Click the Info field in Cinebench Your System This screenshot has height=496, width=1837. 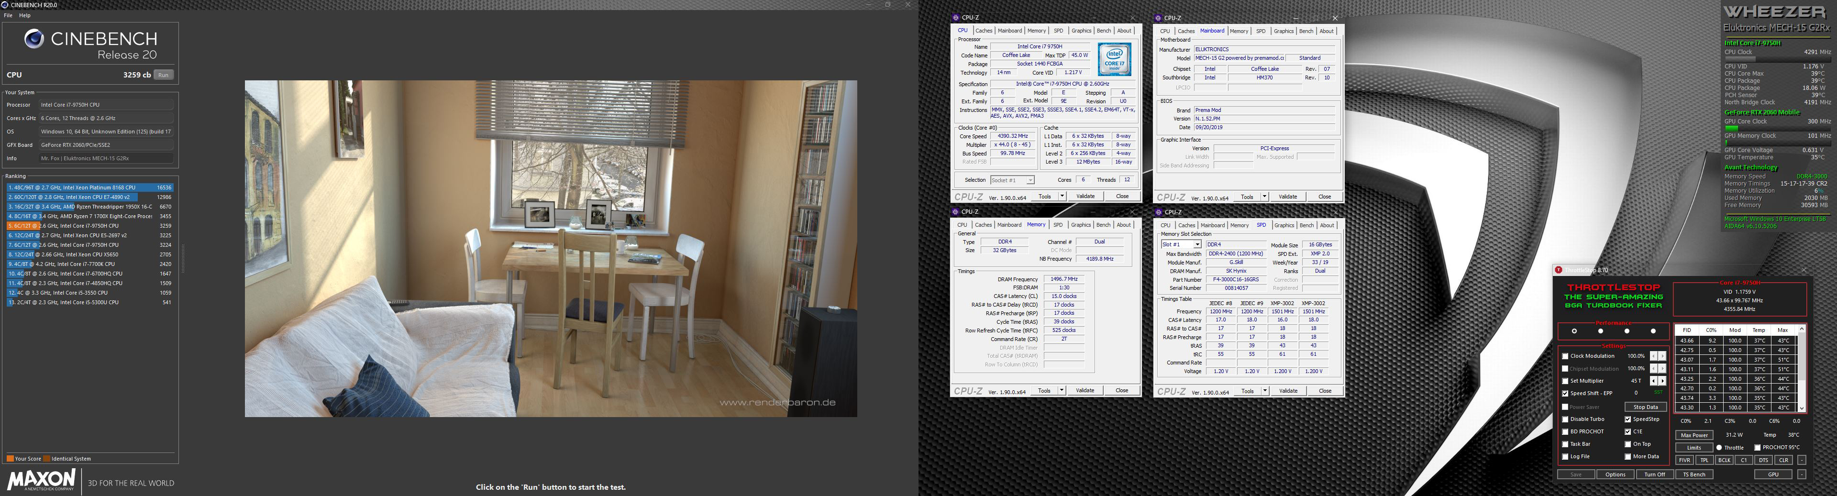point(106,158)
